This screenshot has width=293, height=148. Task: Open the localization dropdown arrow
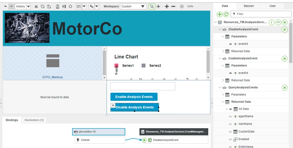[96, 6]
